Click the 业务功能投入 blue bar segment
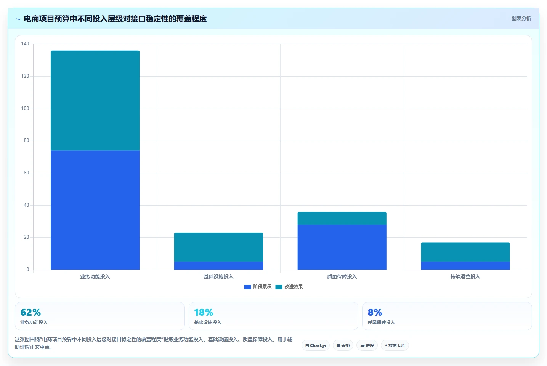This screenshot has width=547, height=366. [95, 210]
